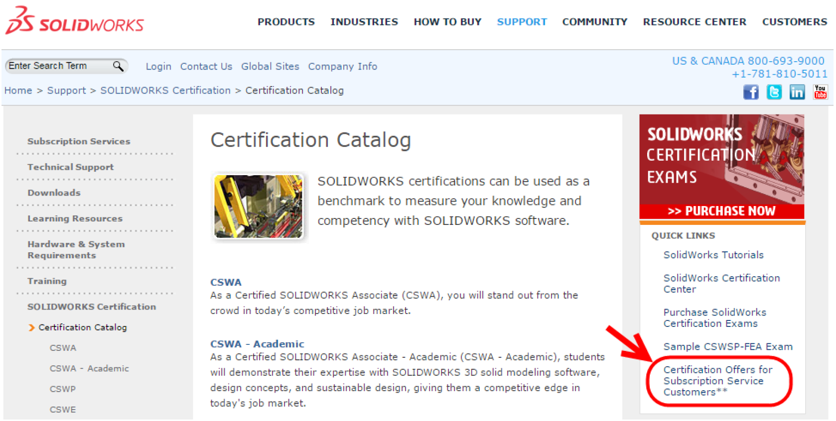This screenshot has width=836, height=421.
Task: Open the Company Info link
Action: [x=342, y=67]
